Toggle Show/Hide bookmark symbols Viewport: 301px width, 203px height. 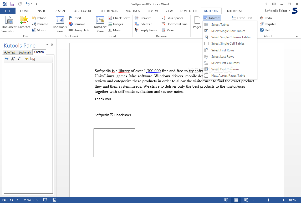point(79,30)
